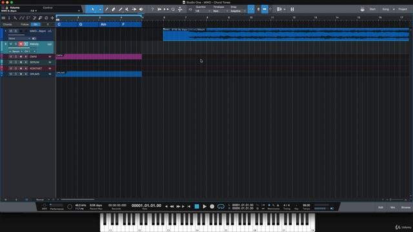
Task: Solo the DRUMS track
Action: 15,74
